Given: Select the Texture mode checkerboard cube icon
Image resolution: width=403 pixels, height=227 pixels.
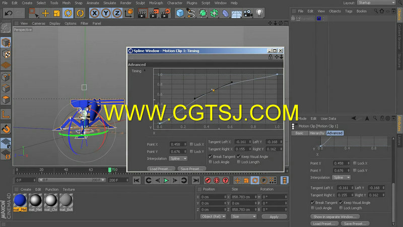Looking at the screenshot, I should pyautogui.click(x=6, y=54).
